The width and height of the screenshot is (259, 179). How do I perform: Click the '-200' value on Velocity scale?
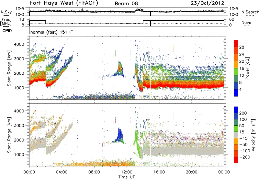(245, 157)
